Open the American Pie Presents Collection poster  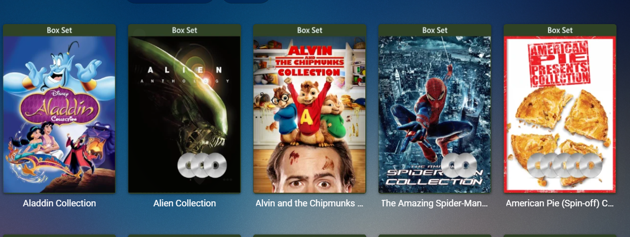point(560,114)
